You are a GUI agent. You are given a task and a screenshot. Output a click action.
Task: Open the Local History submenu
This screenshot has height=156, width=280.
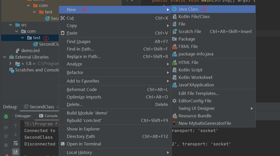115,152
